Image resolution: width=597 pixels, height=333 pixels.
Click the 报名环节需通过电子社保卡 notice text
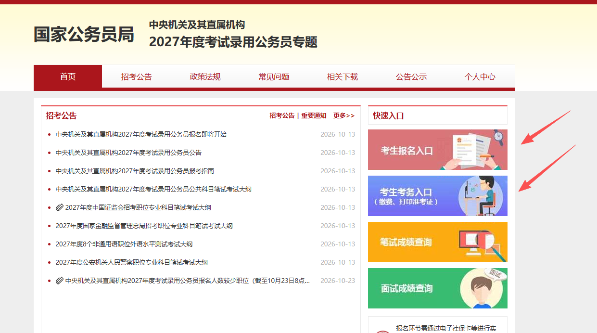coord(446,328)
